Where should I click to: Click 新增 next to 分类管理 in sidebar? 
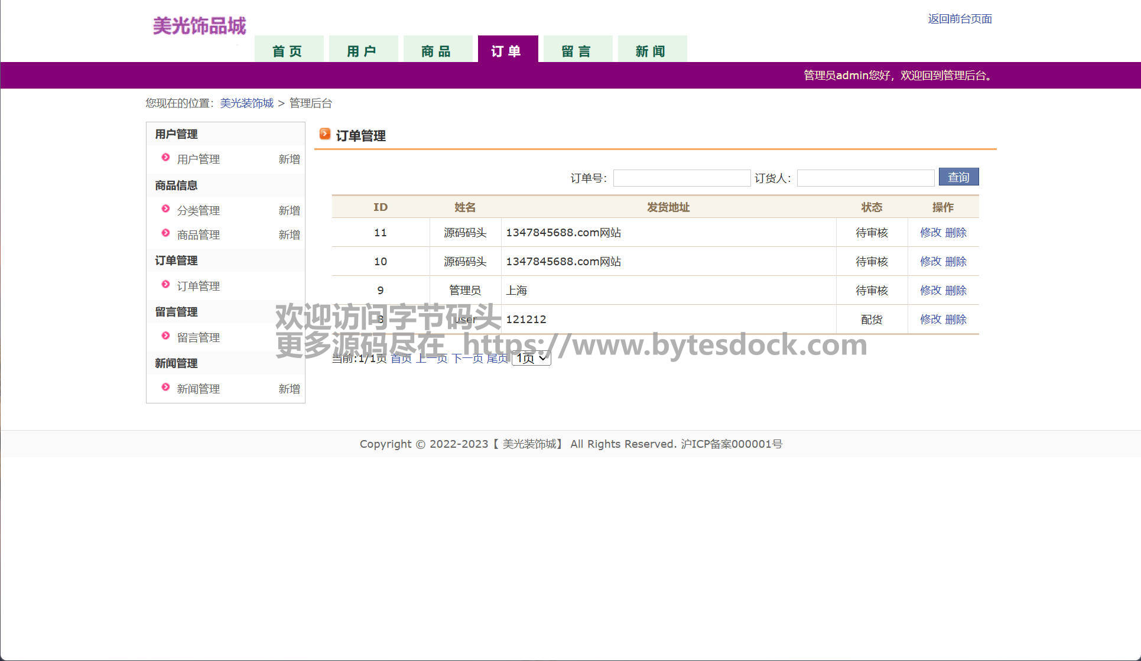click(x=289, y=211)
